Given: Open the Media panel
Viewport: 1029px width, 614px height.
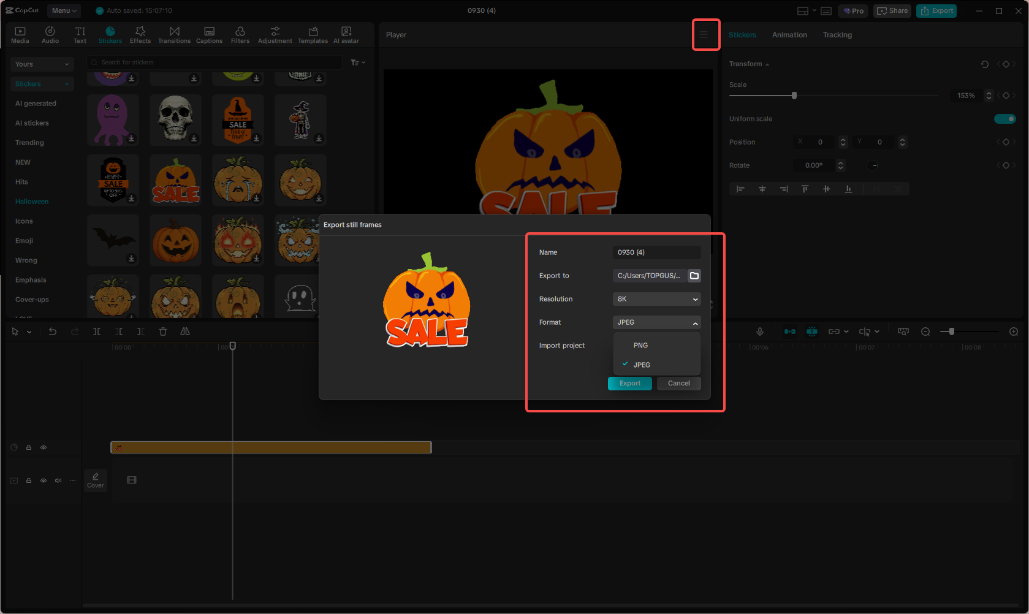Looking at the screenshot, I should (x=20, y=35).
